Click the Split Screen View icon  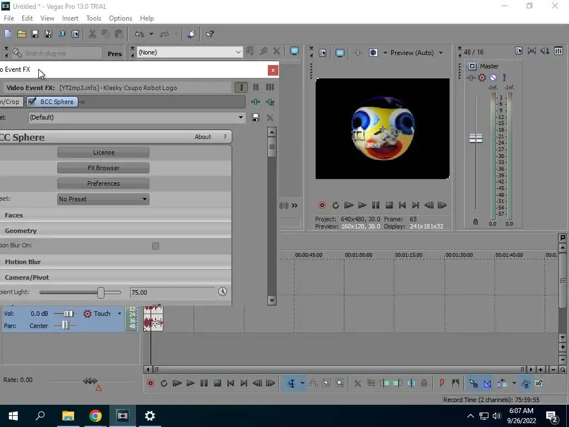pyautogui.click(x=373, y=53)
